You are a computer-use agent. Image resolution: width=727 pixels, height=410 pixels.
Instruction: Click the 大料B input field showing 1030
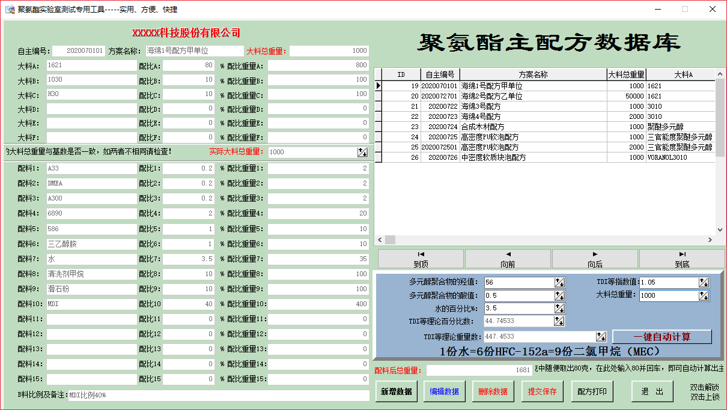91,80
